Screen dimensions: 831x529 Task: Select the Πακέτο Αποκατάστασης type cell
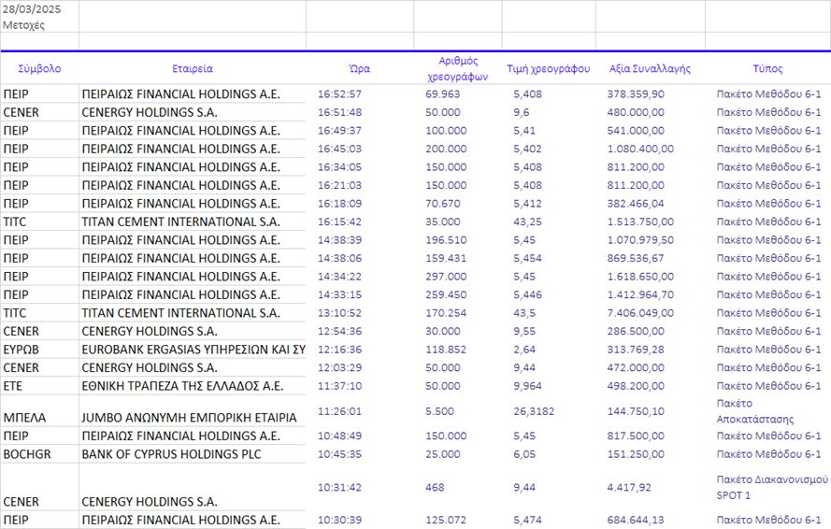click(755, 411)
